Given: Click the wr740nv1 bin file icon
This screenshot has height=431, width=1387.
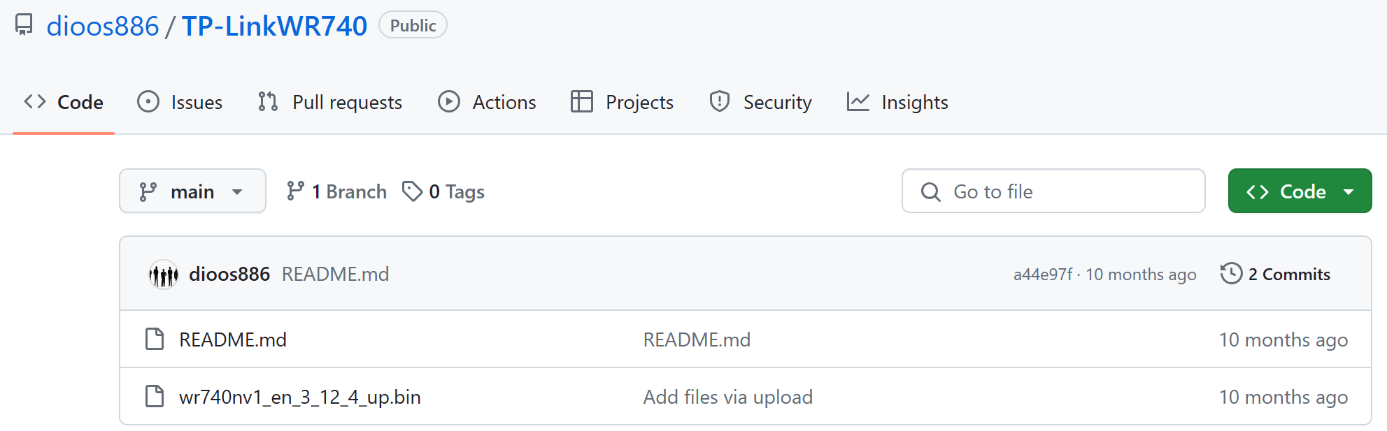Looking at the screenshot, I should click(x=154, y=397).
